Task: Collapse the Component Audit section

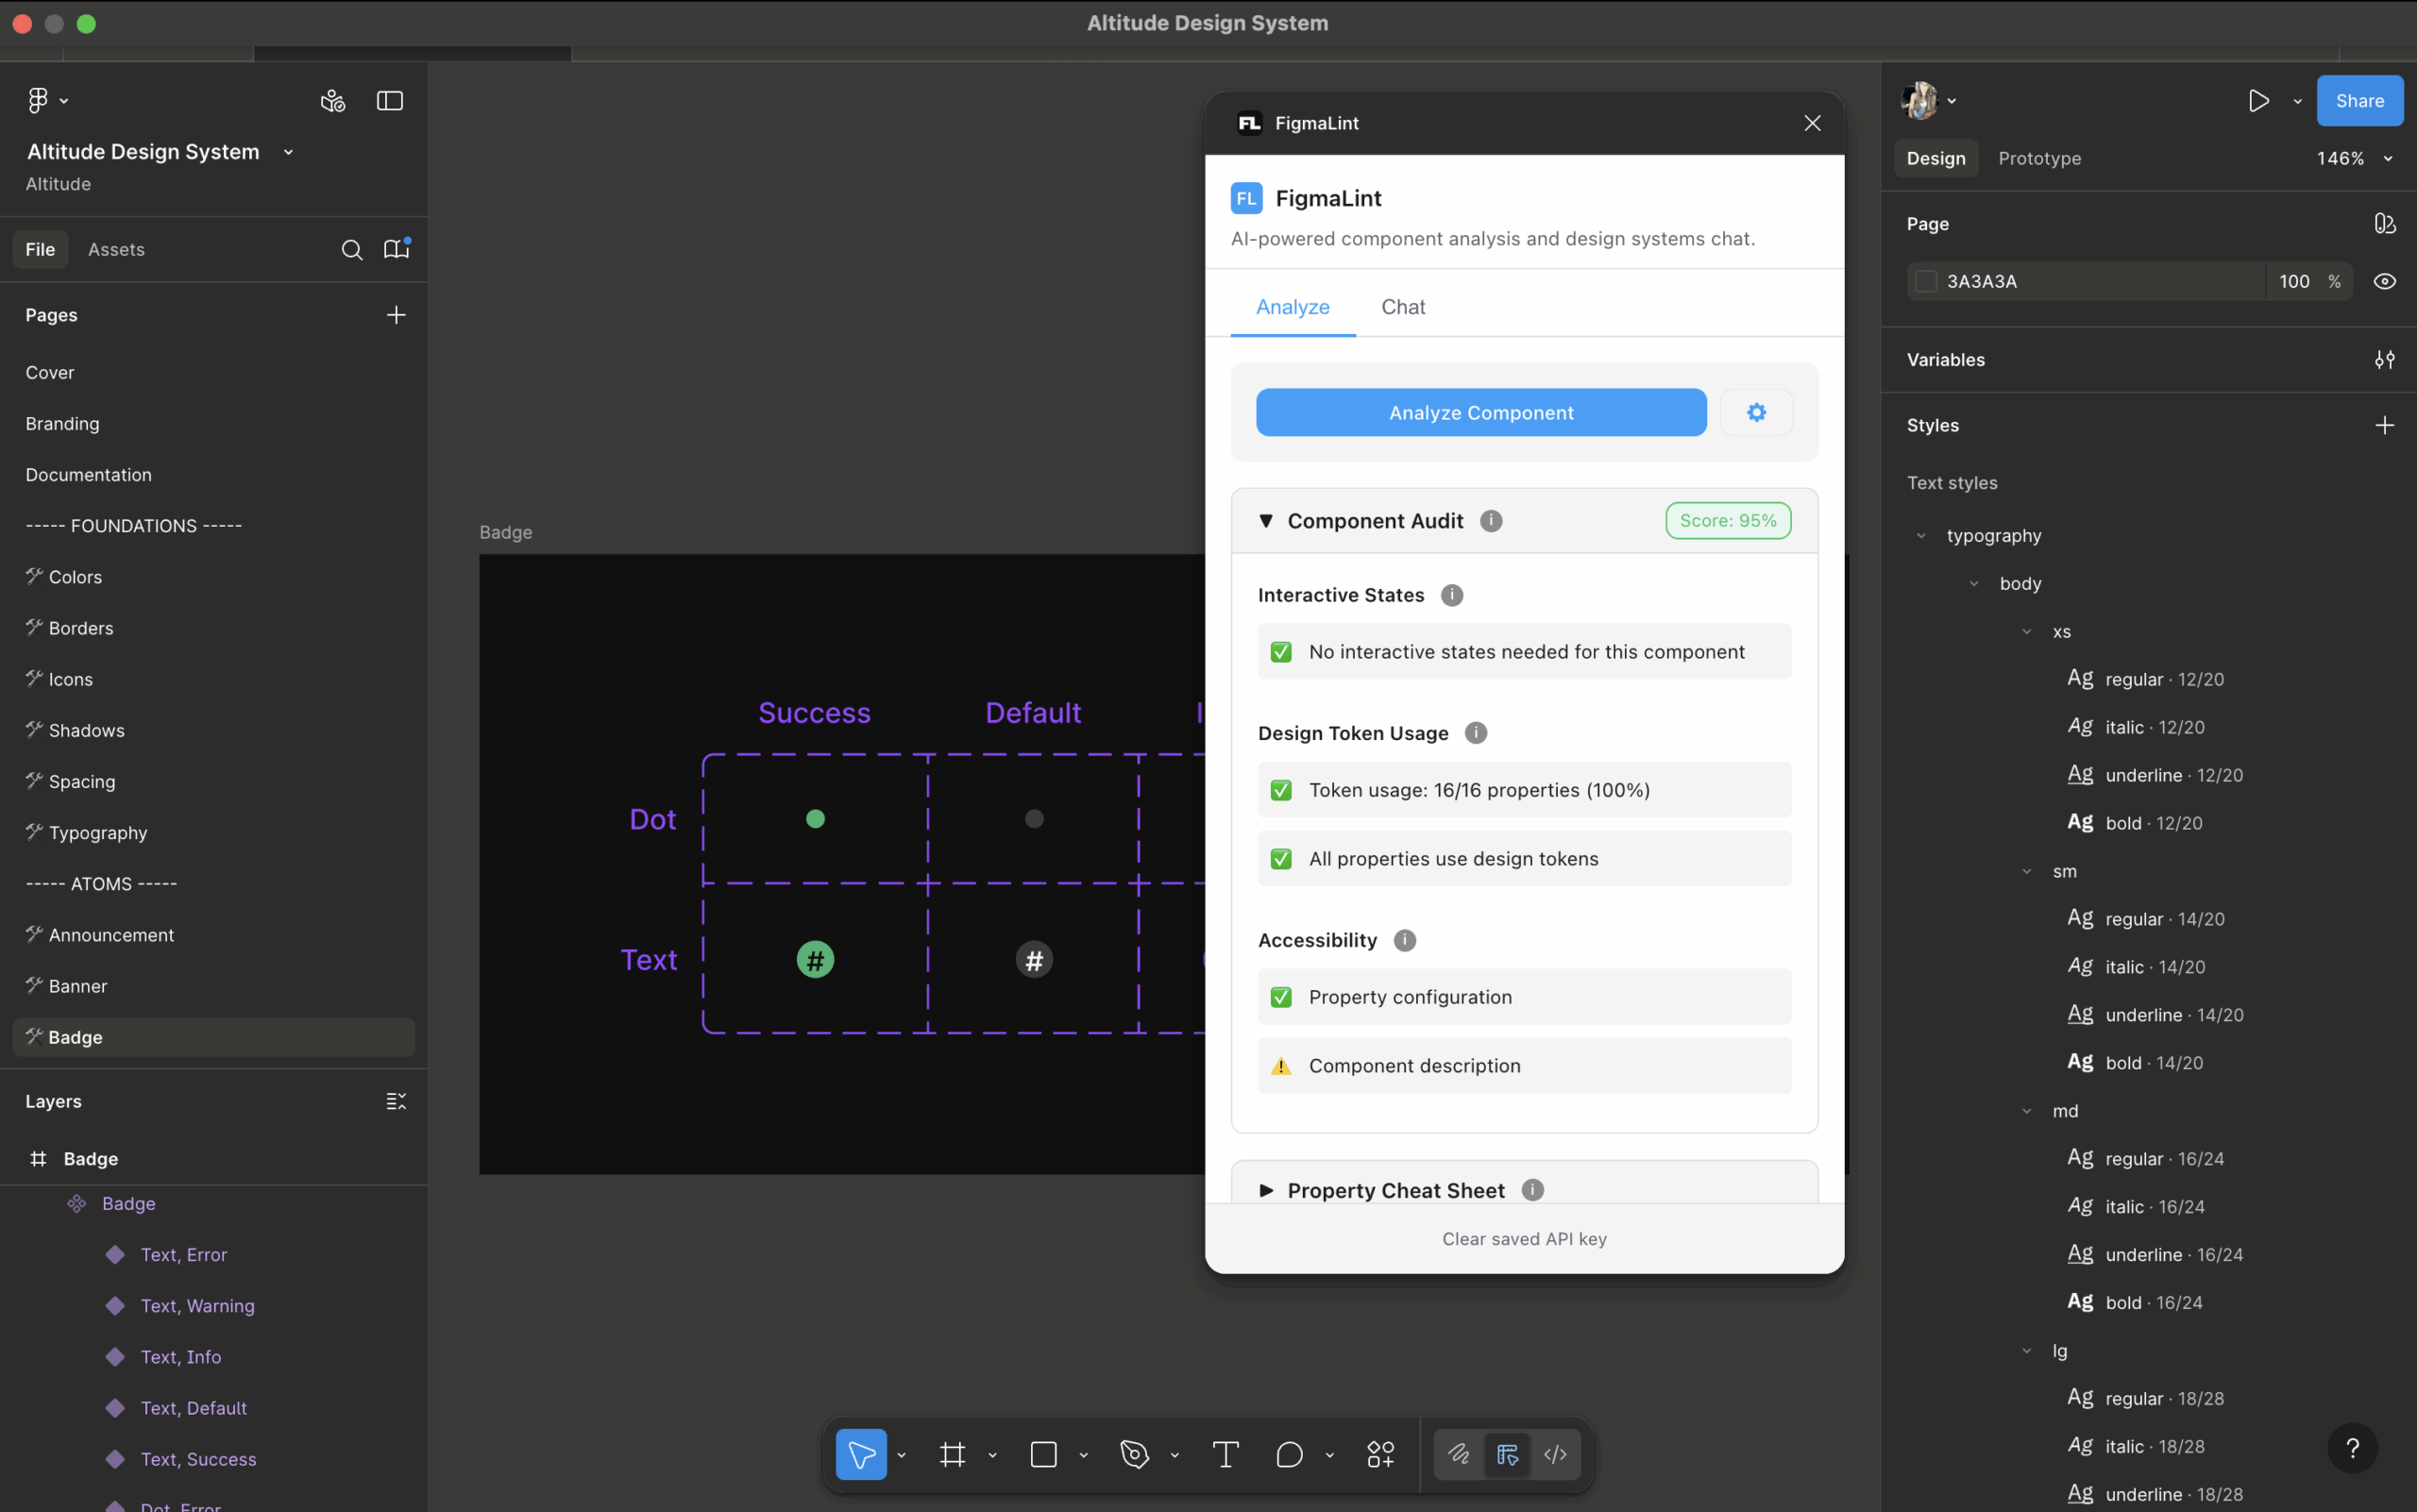Action: 1265,521
